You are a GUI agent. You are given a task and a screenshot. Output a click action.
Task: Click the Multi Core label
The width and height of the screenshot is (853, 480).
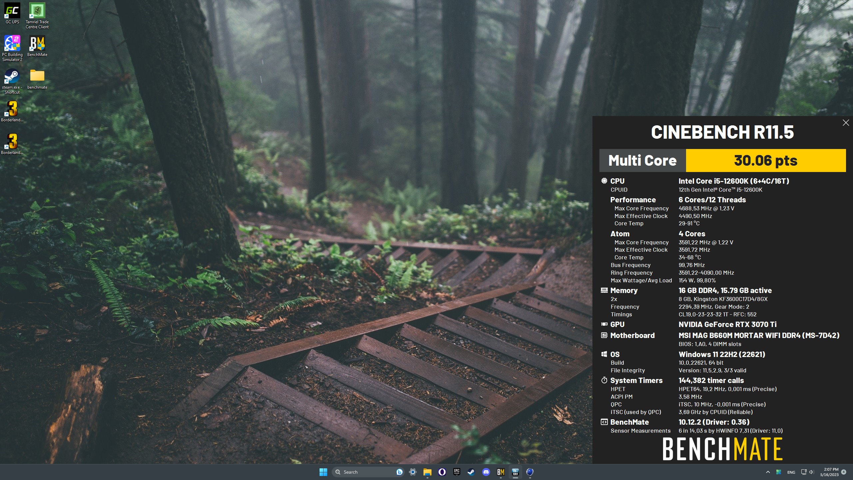click(x=642, y=161)
